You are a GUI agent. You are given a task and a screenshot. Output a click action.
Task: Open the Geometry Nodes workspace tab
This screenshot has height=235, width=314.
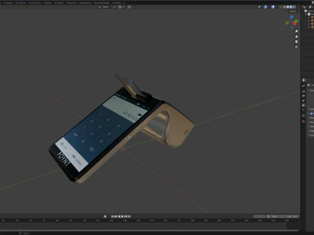click(101, 3)
